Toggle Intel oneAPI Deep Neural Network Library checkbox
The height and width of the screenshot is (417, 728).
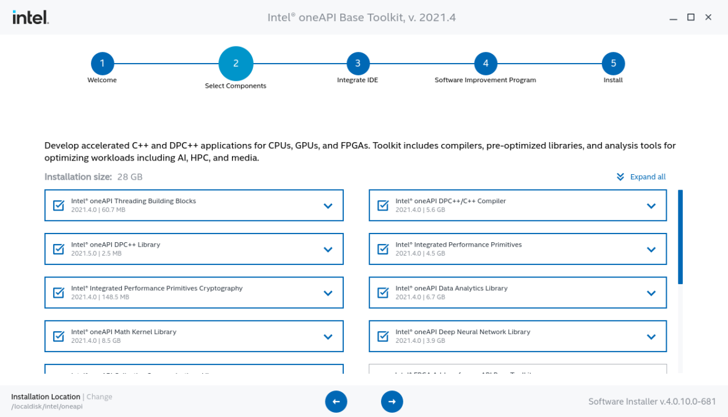point(383,336)
